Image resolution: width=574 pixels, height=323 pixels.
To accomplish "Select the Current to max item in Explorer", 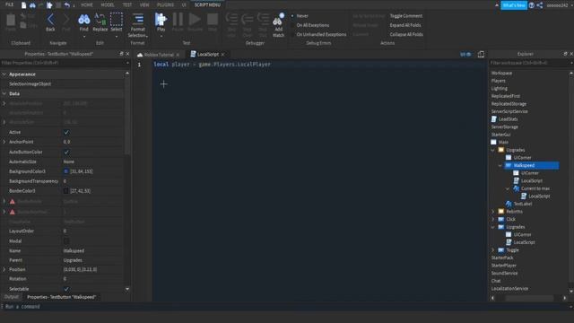I will coord(535,188).
